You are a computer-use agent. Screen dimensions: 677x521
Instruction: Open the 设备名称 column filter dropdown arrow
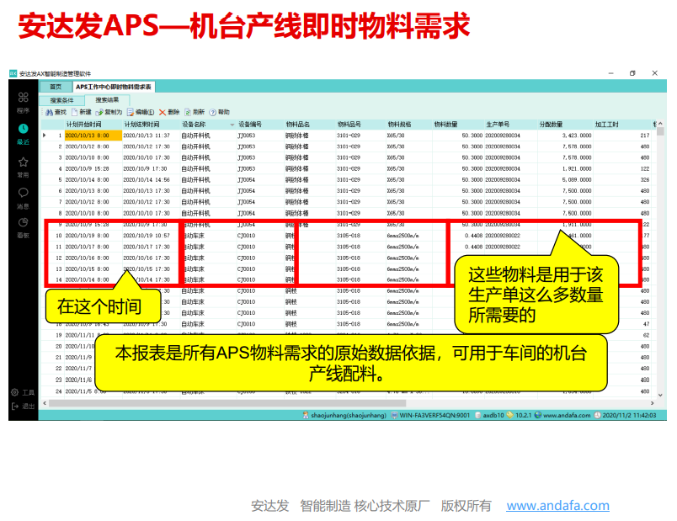(x=232, y=125)
